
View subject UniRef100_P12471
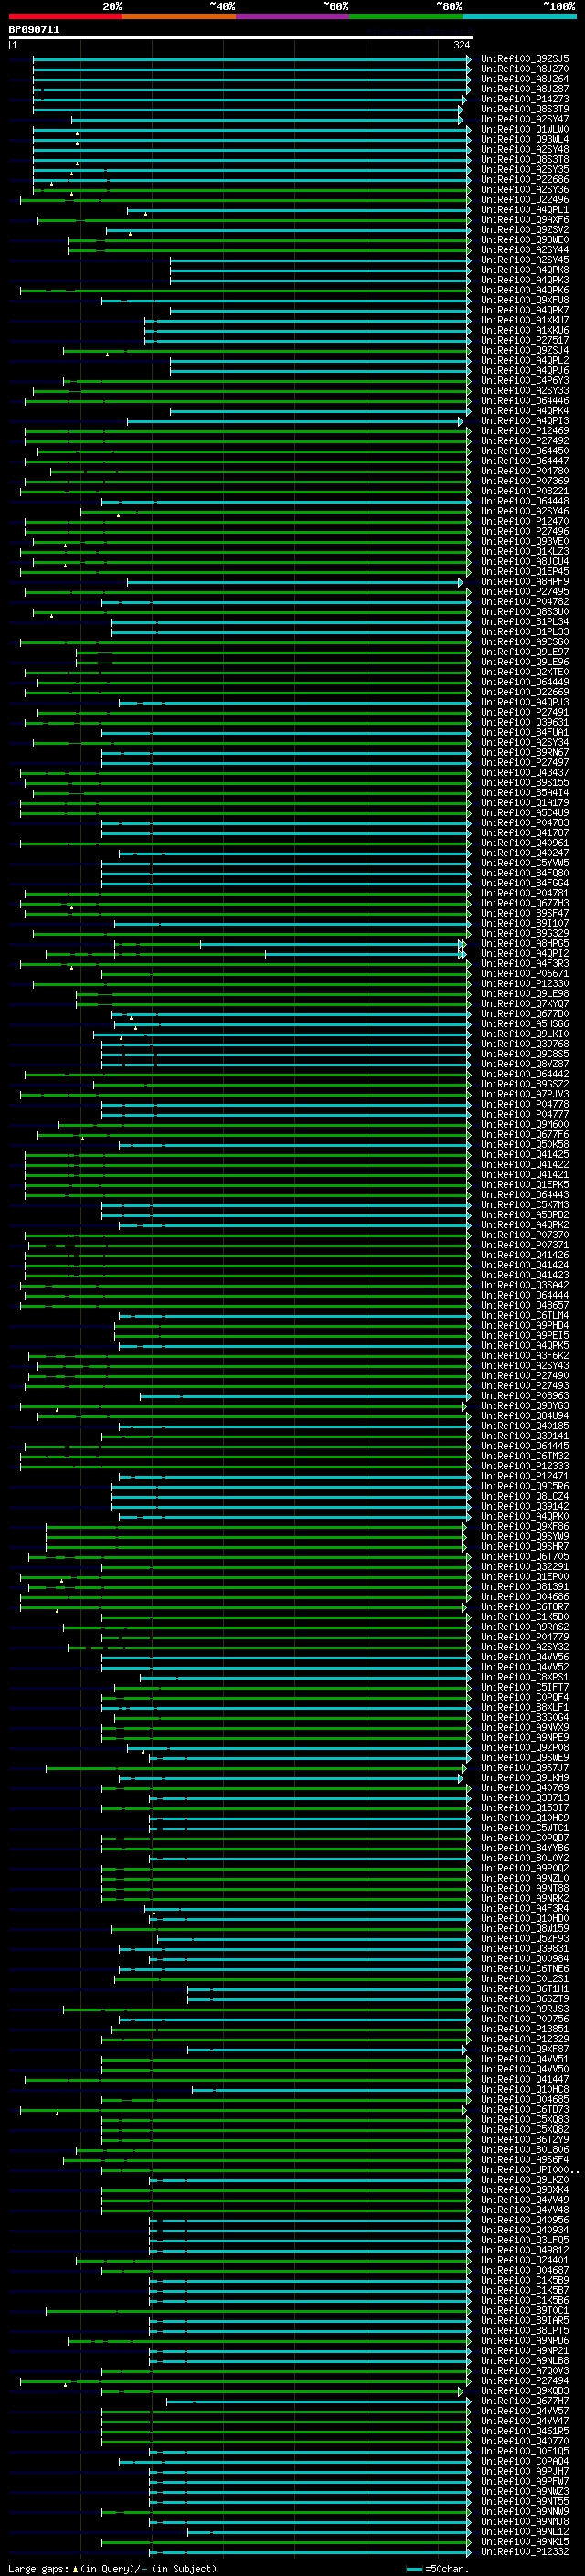pyautogui.click(x=525, y=1476)
